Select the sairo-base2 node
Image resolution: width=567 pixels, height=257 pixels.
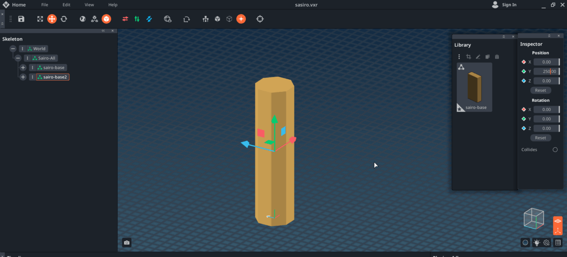click(53, 77)
